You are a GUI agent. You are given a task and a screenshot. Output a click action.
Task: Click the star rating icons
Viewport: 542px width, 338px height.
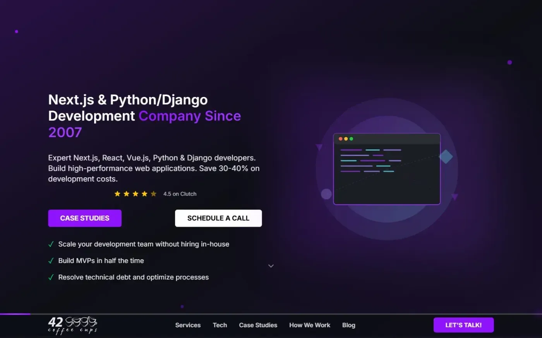click(135, 194)
